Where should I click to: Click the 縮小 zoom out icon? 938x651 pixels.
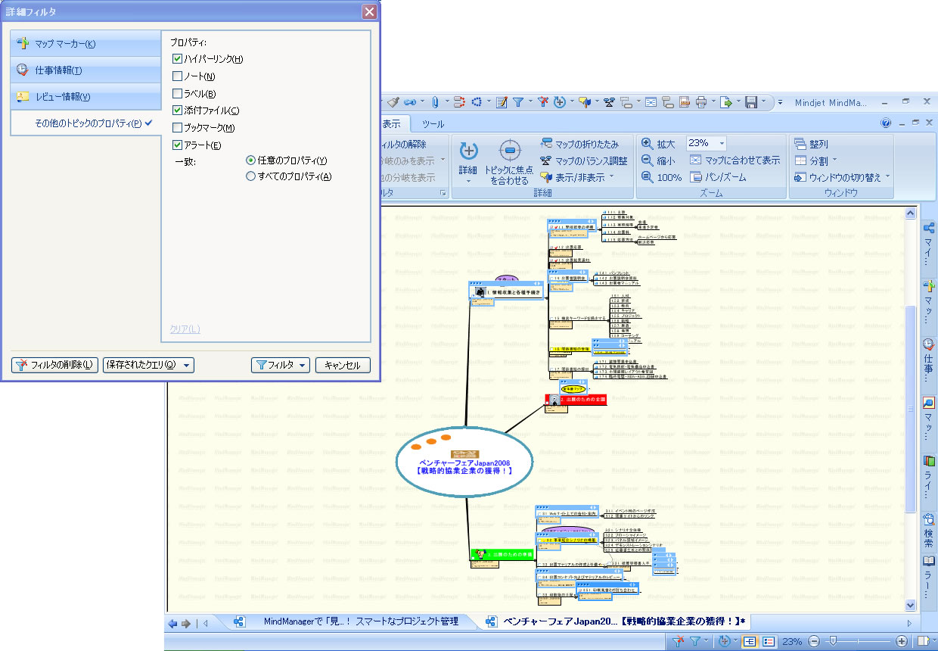click(x=647, y=160)
